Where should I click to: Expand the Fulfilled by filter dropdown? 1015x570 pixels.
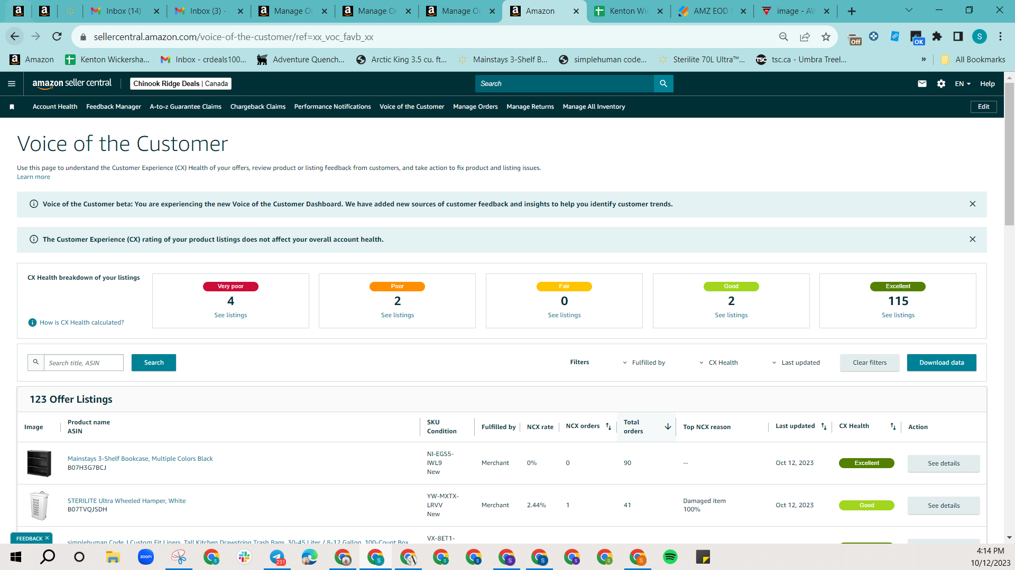[x=644, y=363]
